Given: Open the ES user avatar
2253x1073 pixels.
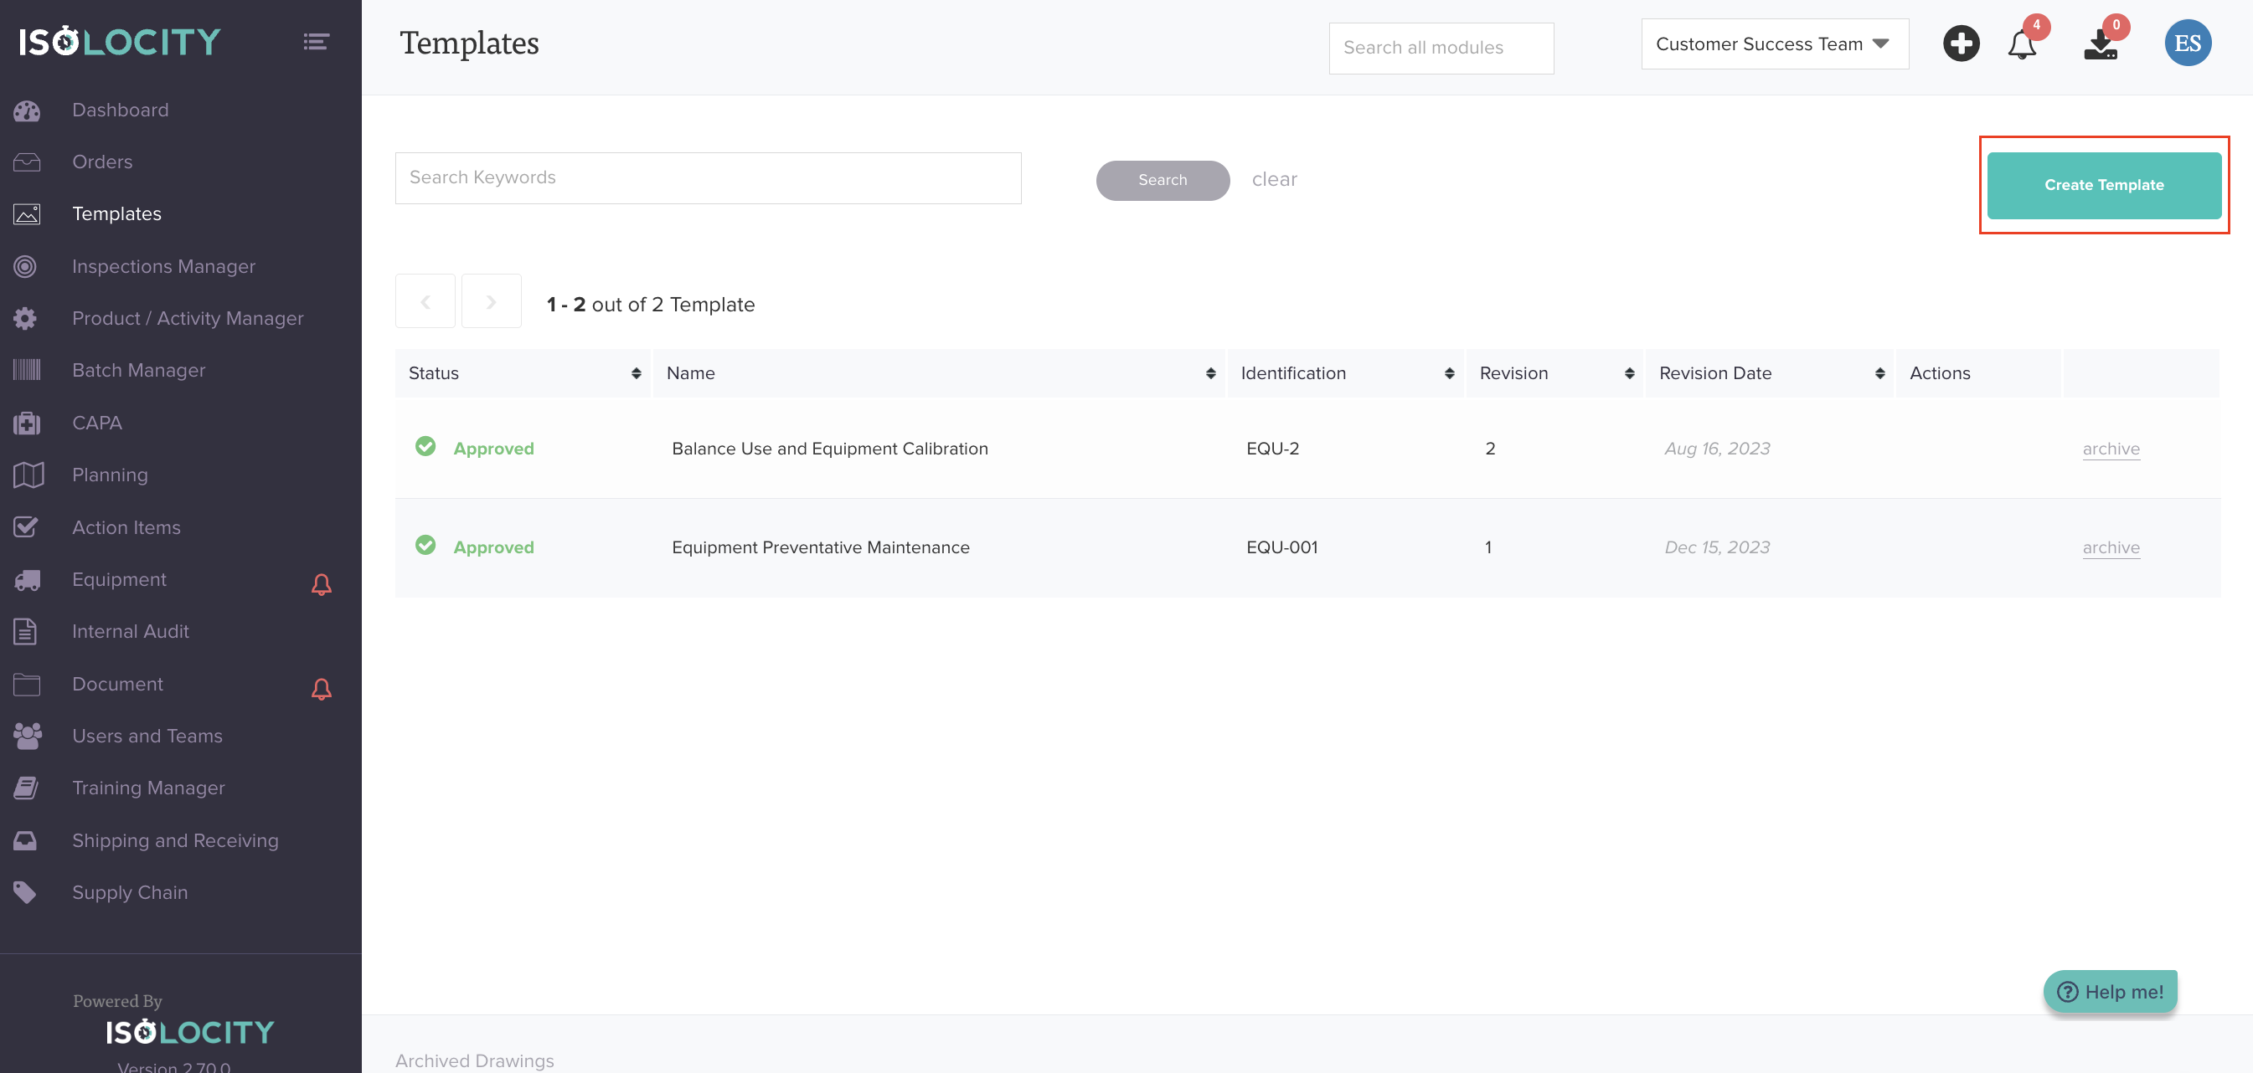Looking at the screenshot, I should pyautogui.click(x=2188, y=44).
